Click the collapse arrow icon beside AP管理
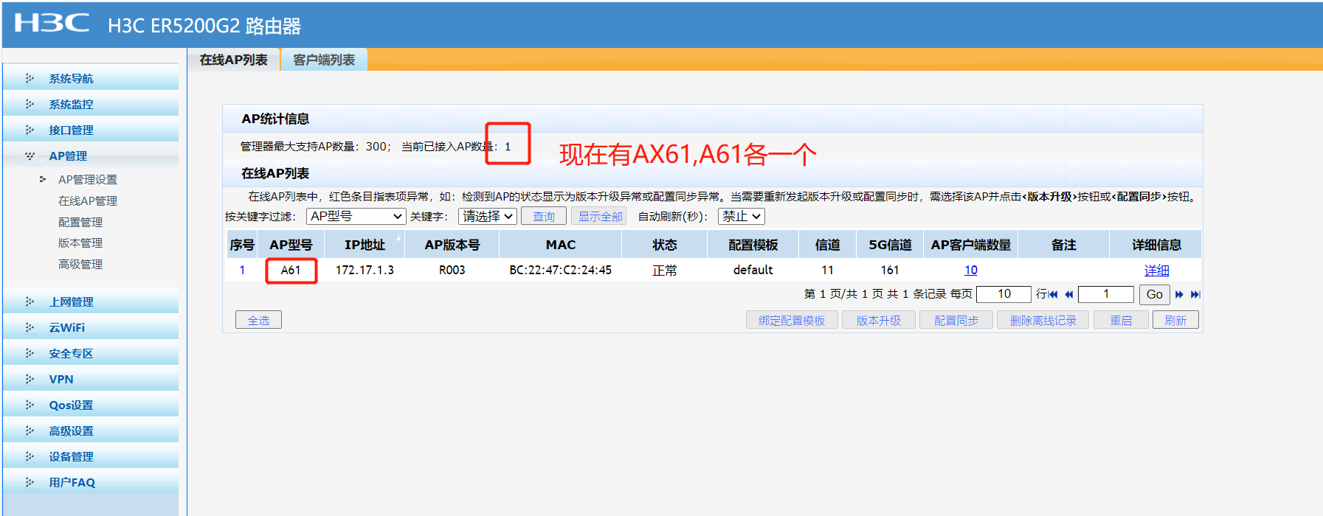 click(30, 156)
